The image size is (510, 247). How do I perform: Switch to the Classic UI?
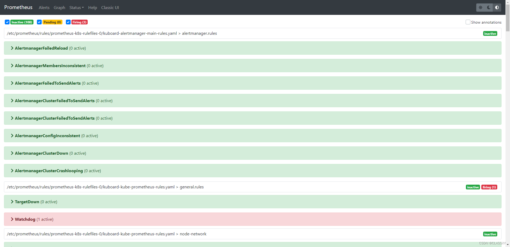110,8
